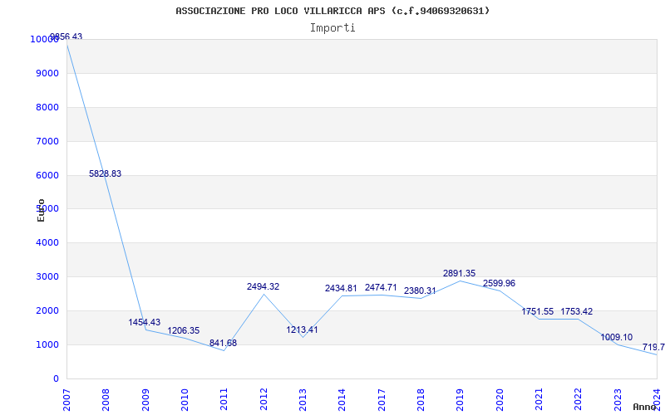Select the 2009 year axis label
This screenshot has height=415, width=665.
145,400
